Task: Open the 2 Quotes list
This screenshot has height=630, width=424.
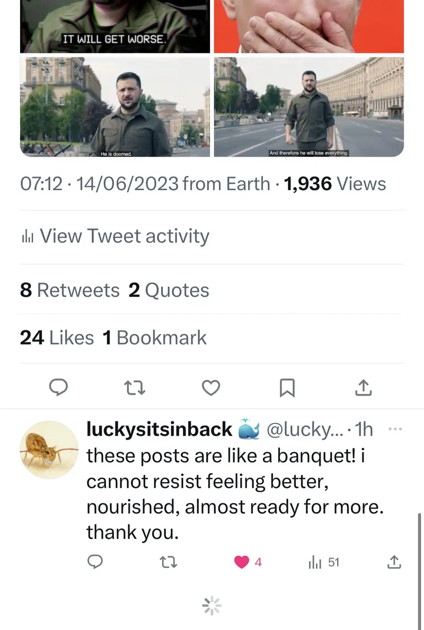Action: point(169,290)
